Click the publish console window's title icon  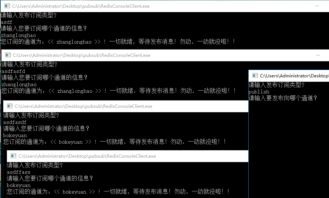pyautogui.click(x=255, y=76)
